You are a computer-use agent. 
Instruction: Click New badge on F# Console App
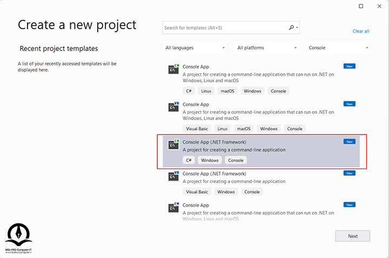(x=350, y=205)
